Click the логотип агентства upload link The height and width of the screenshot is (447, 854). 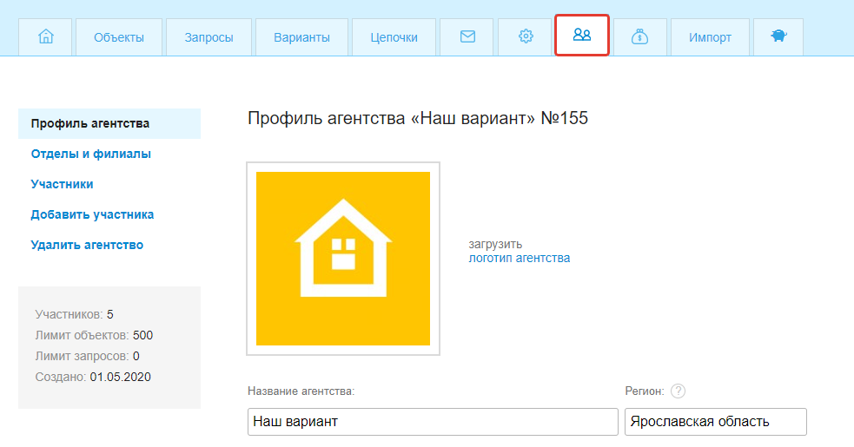520,258
